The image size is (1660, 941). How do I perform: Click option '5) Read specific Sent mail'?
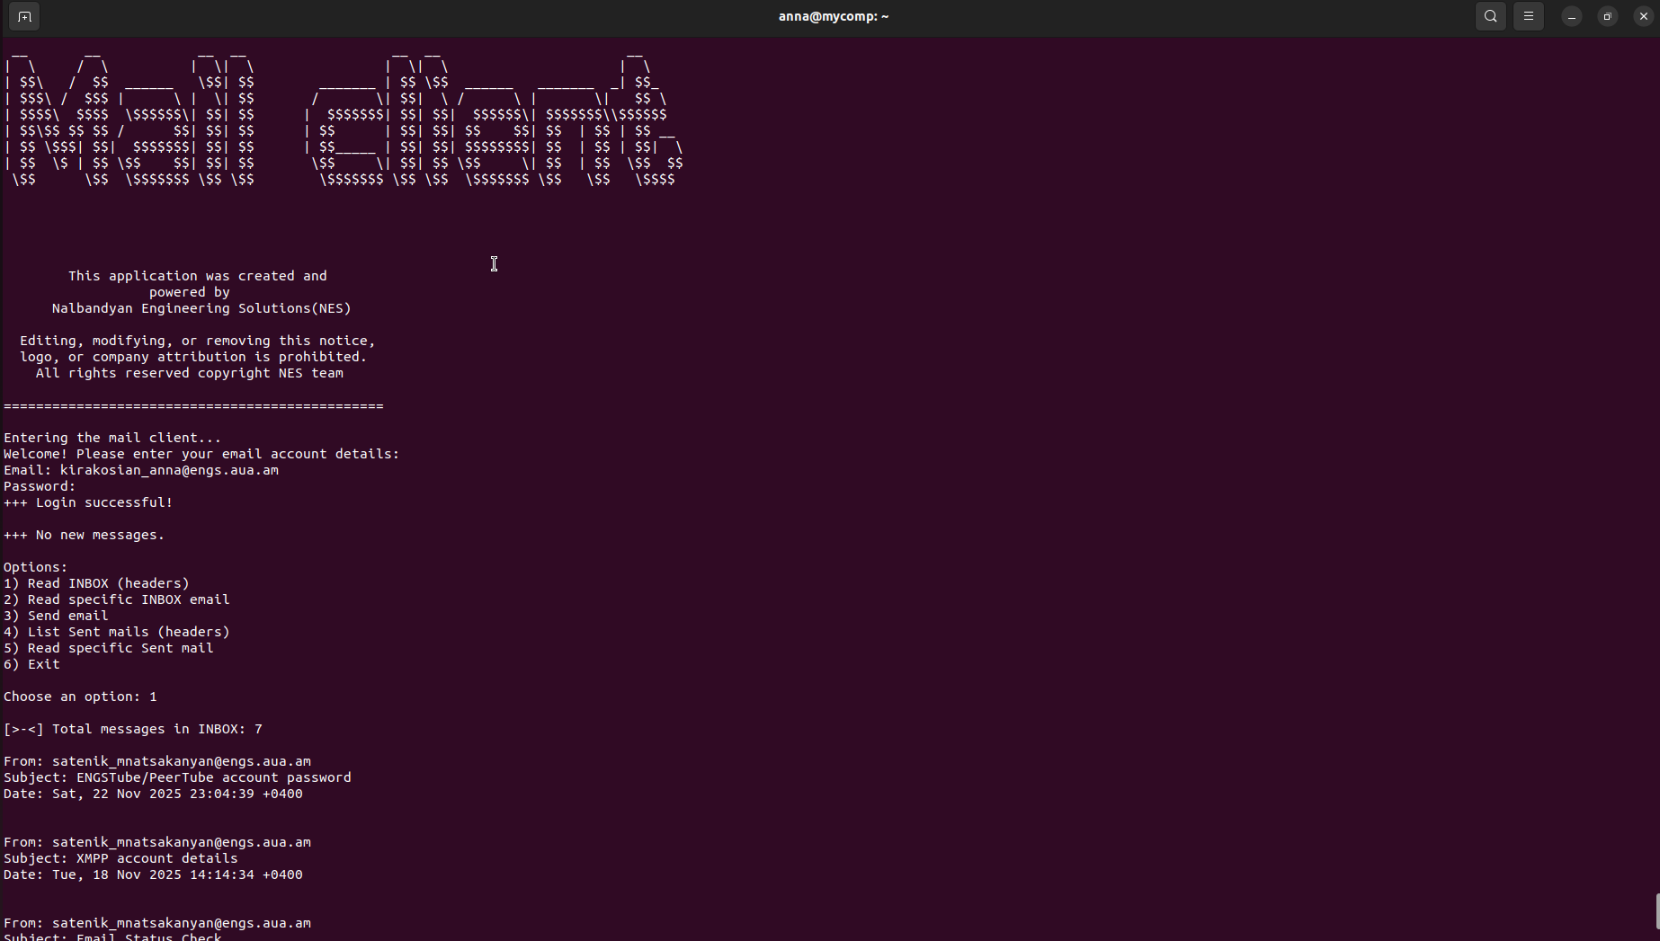click(x=109, y=649)
